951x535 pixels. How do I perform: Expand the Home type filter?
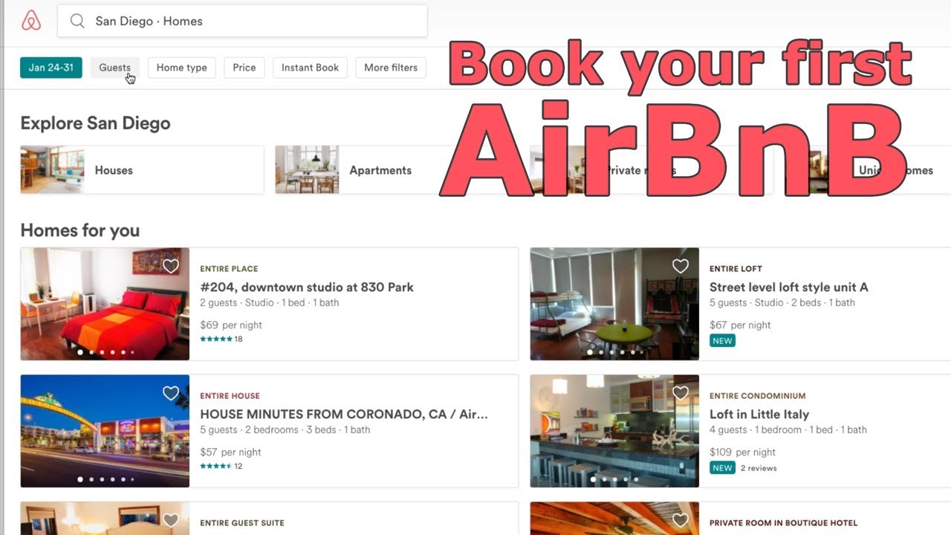[181, 68]
